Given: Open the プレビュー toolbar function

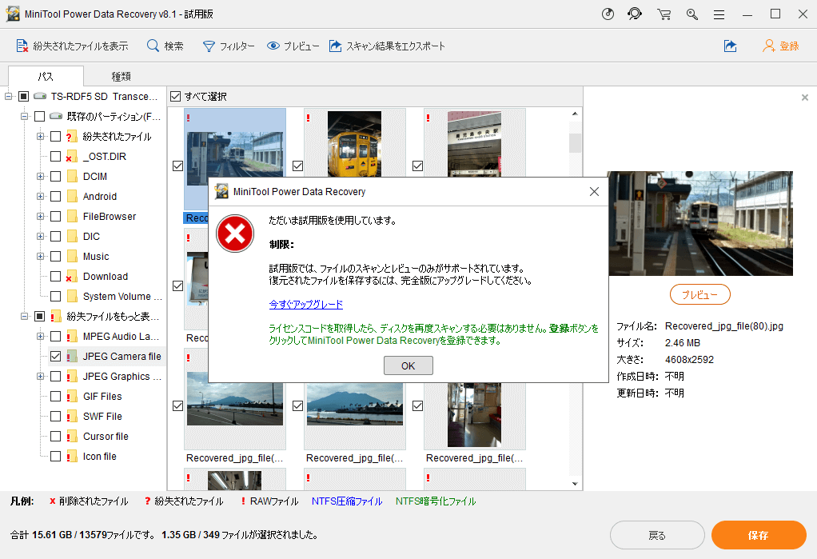Looking at the screenshot, I should click(x=273, y=46).
